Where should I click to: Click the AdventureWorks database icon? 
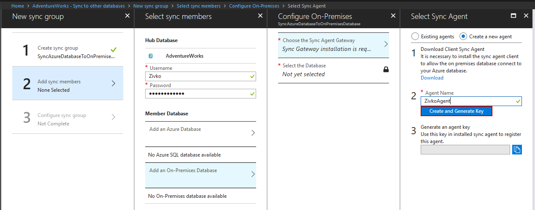pyautogui.click(x=151, y=56)
